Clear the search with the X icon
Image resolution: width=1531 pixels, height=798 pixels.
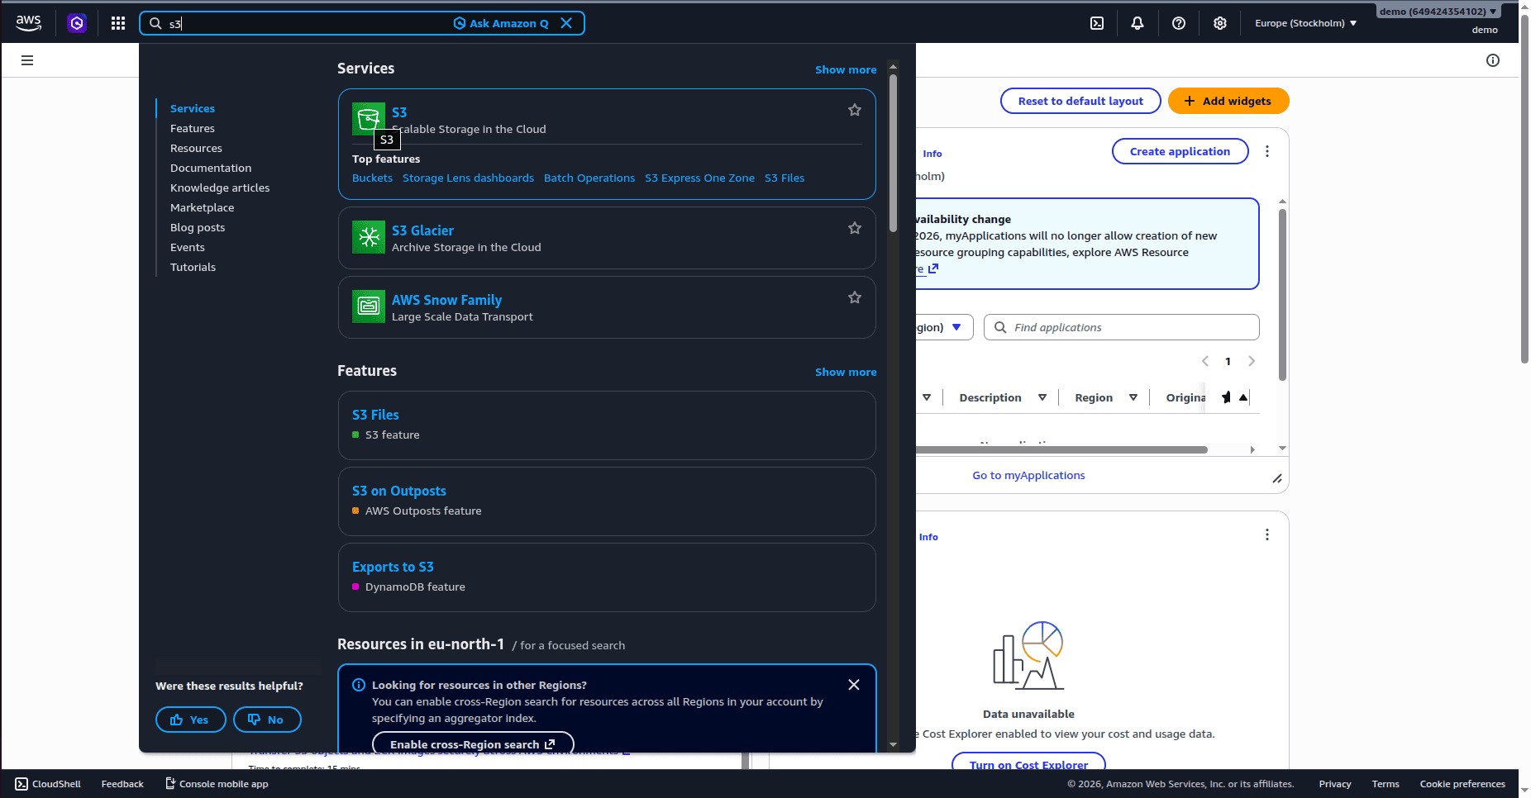pyautogui.click(x=566, y=23)
